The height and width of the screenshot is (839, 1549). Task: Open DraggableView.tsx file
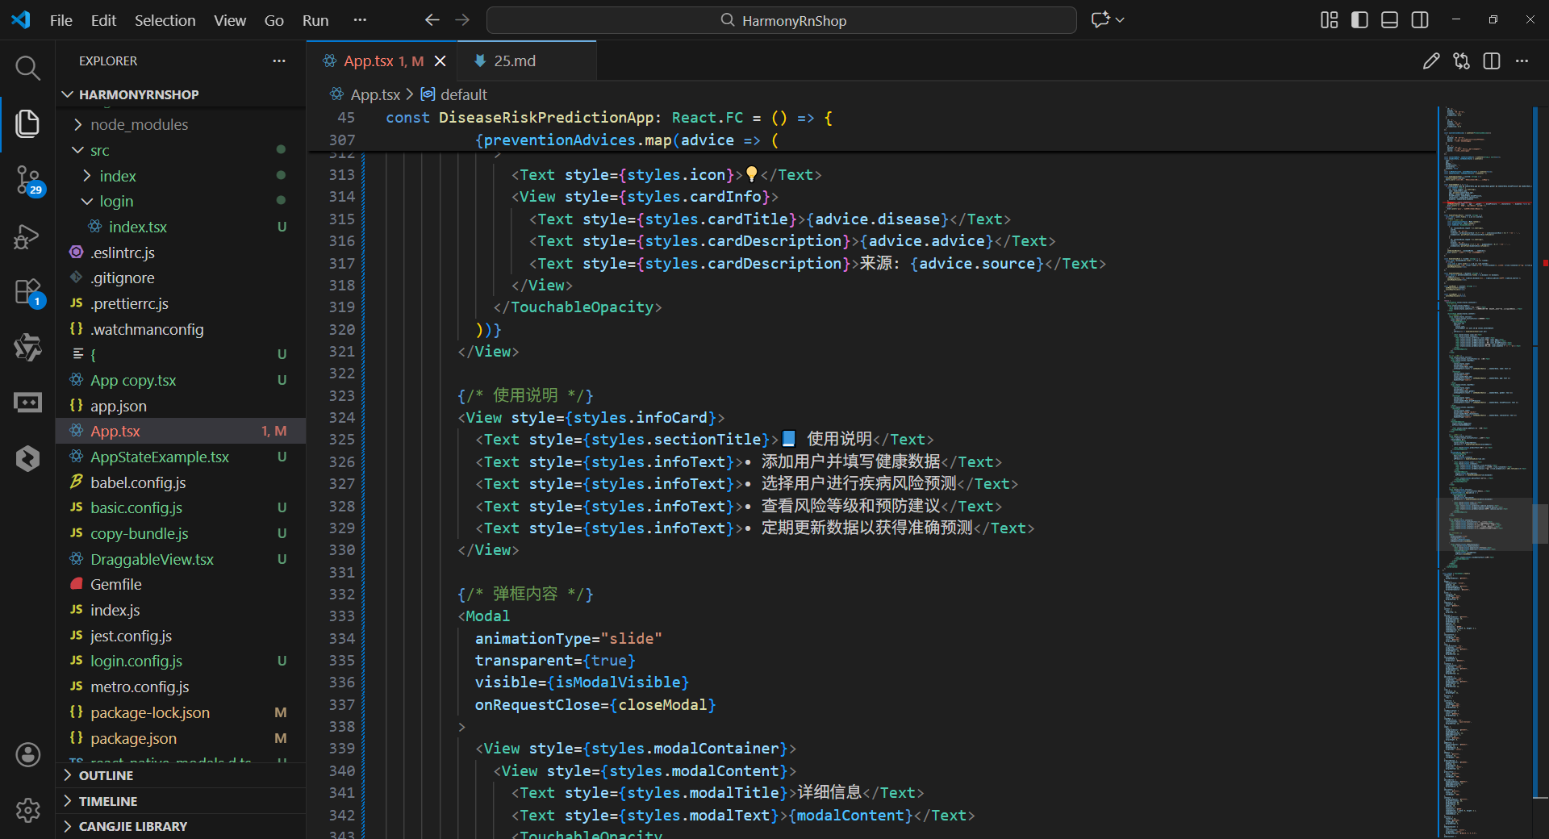pos(181,559)
